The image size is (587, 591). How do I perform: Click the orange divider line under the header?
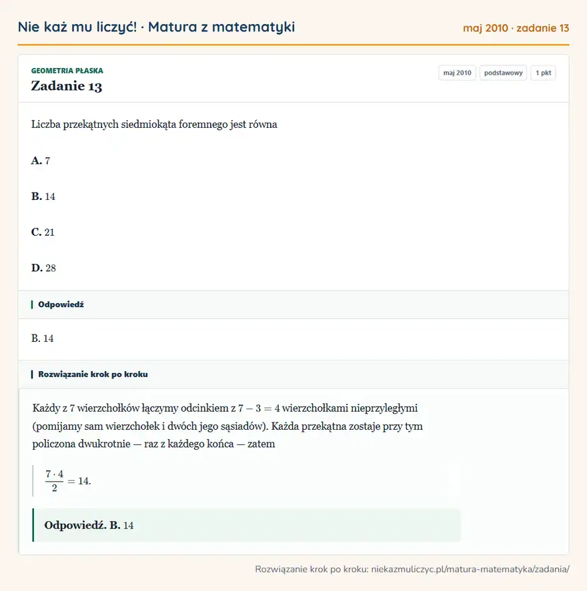click(293, 45)
